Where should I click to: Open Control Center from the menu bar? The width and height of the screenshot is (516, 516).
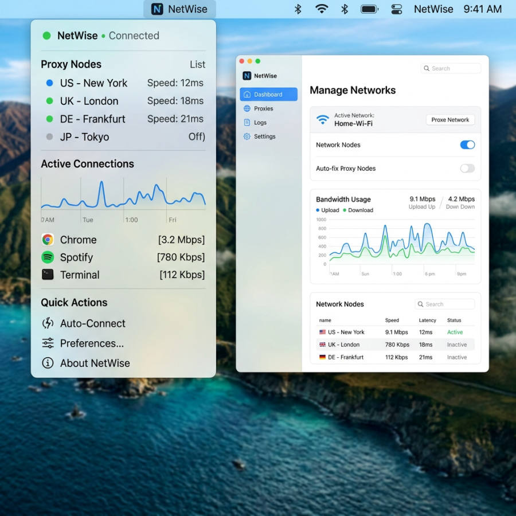pos(396,9)
